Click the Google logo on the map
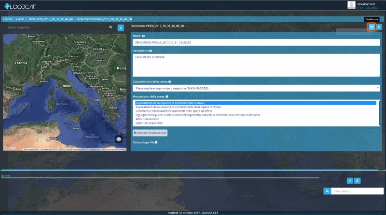Image resolution: width=386 pixels, height=215 pixels. point(10,148)
